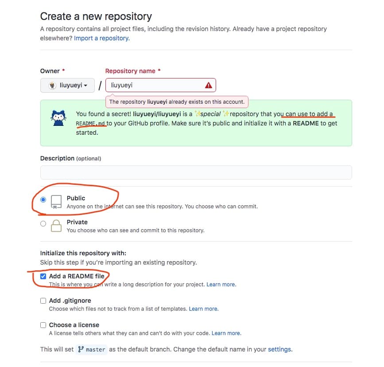Image resolution: width=384 pixels, height=367 pixels.
Task: Select the Private radio button
Action: (43, 223)
